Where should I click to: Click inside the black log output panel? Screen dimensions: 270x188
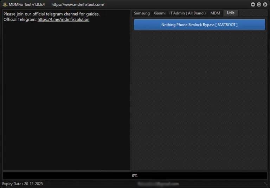click(x=66, y=98)
